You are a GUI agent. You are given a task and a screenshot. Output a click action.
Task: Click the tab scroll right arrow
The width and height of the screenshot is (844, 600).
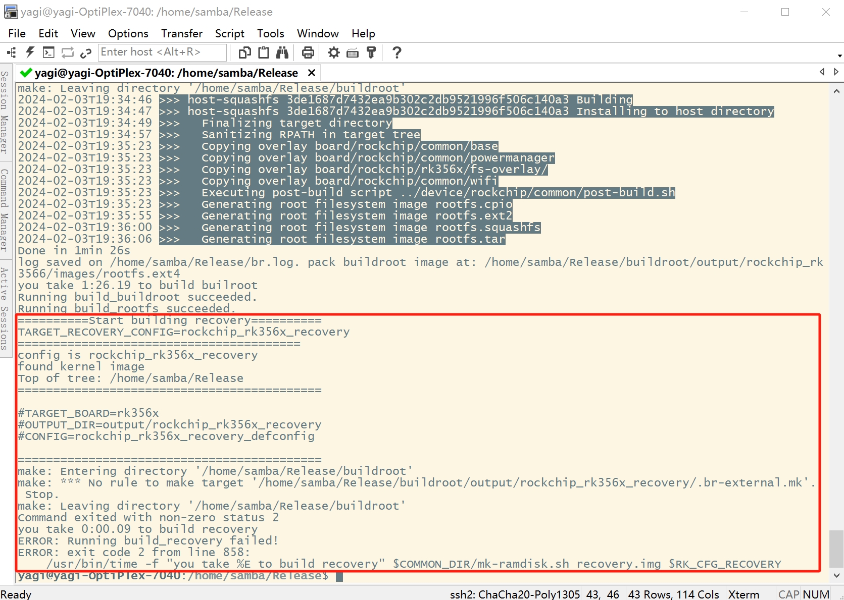tap(836, 72)
